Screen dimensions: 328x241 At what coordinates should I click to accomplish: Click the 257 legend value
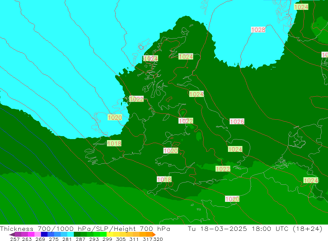point(15,239)
